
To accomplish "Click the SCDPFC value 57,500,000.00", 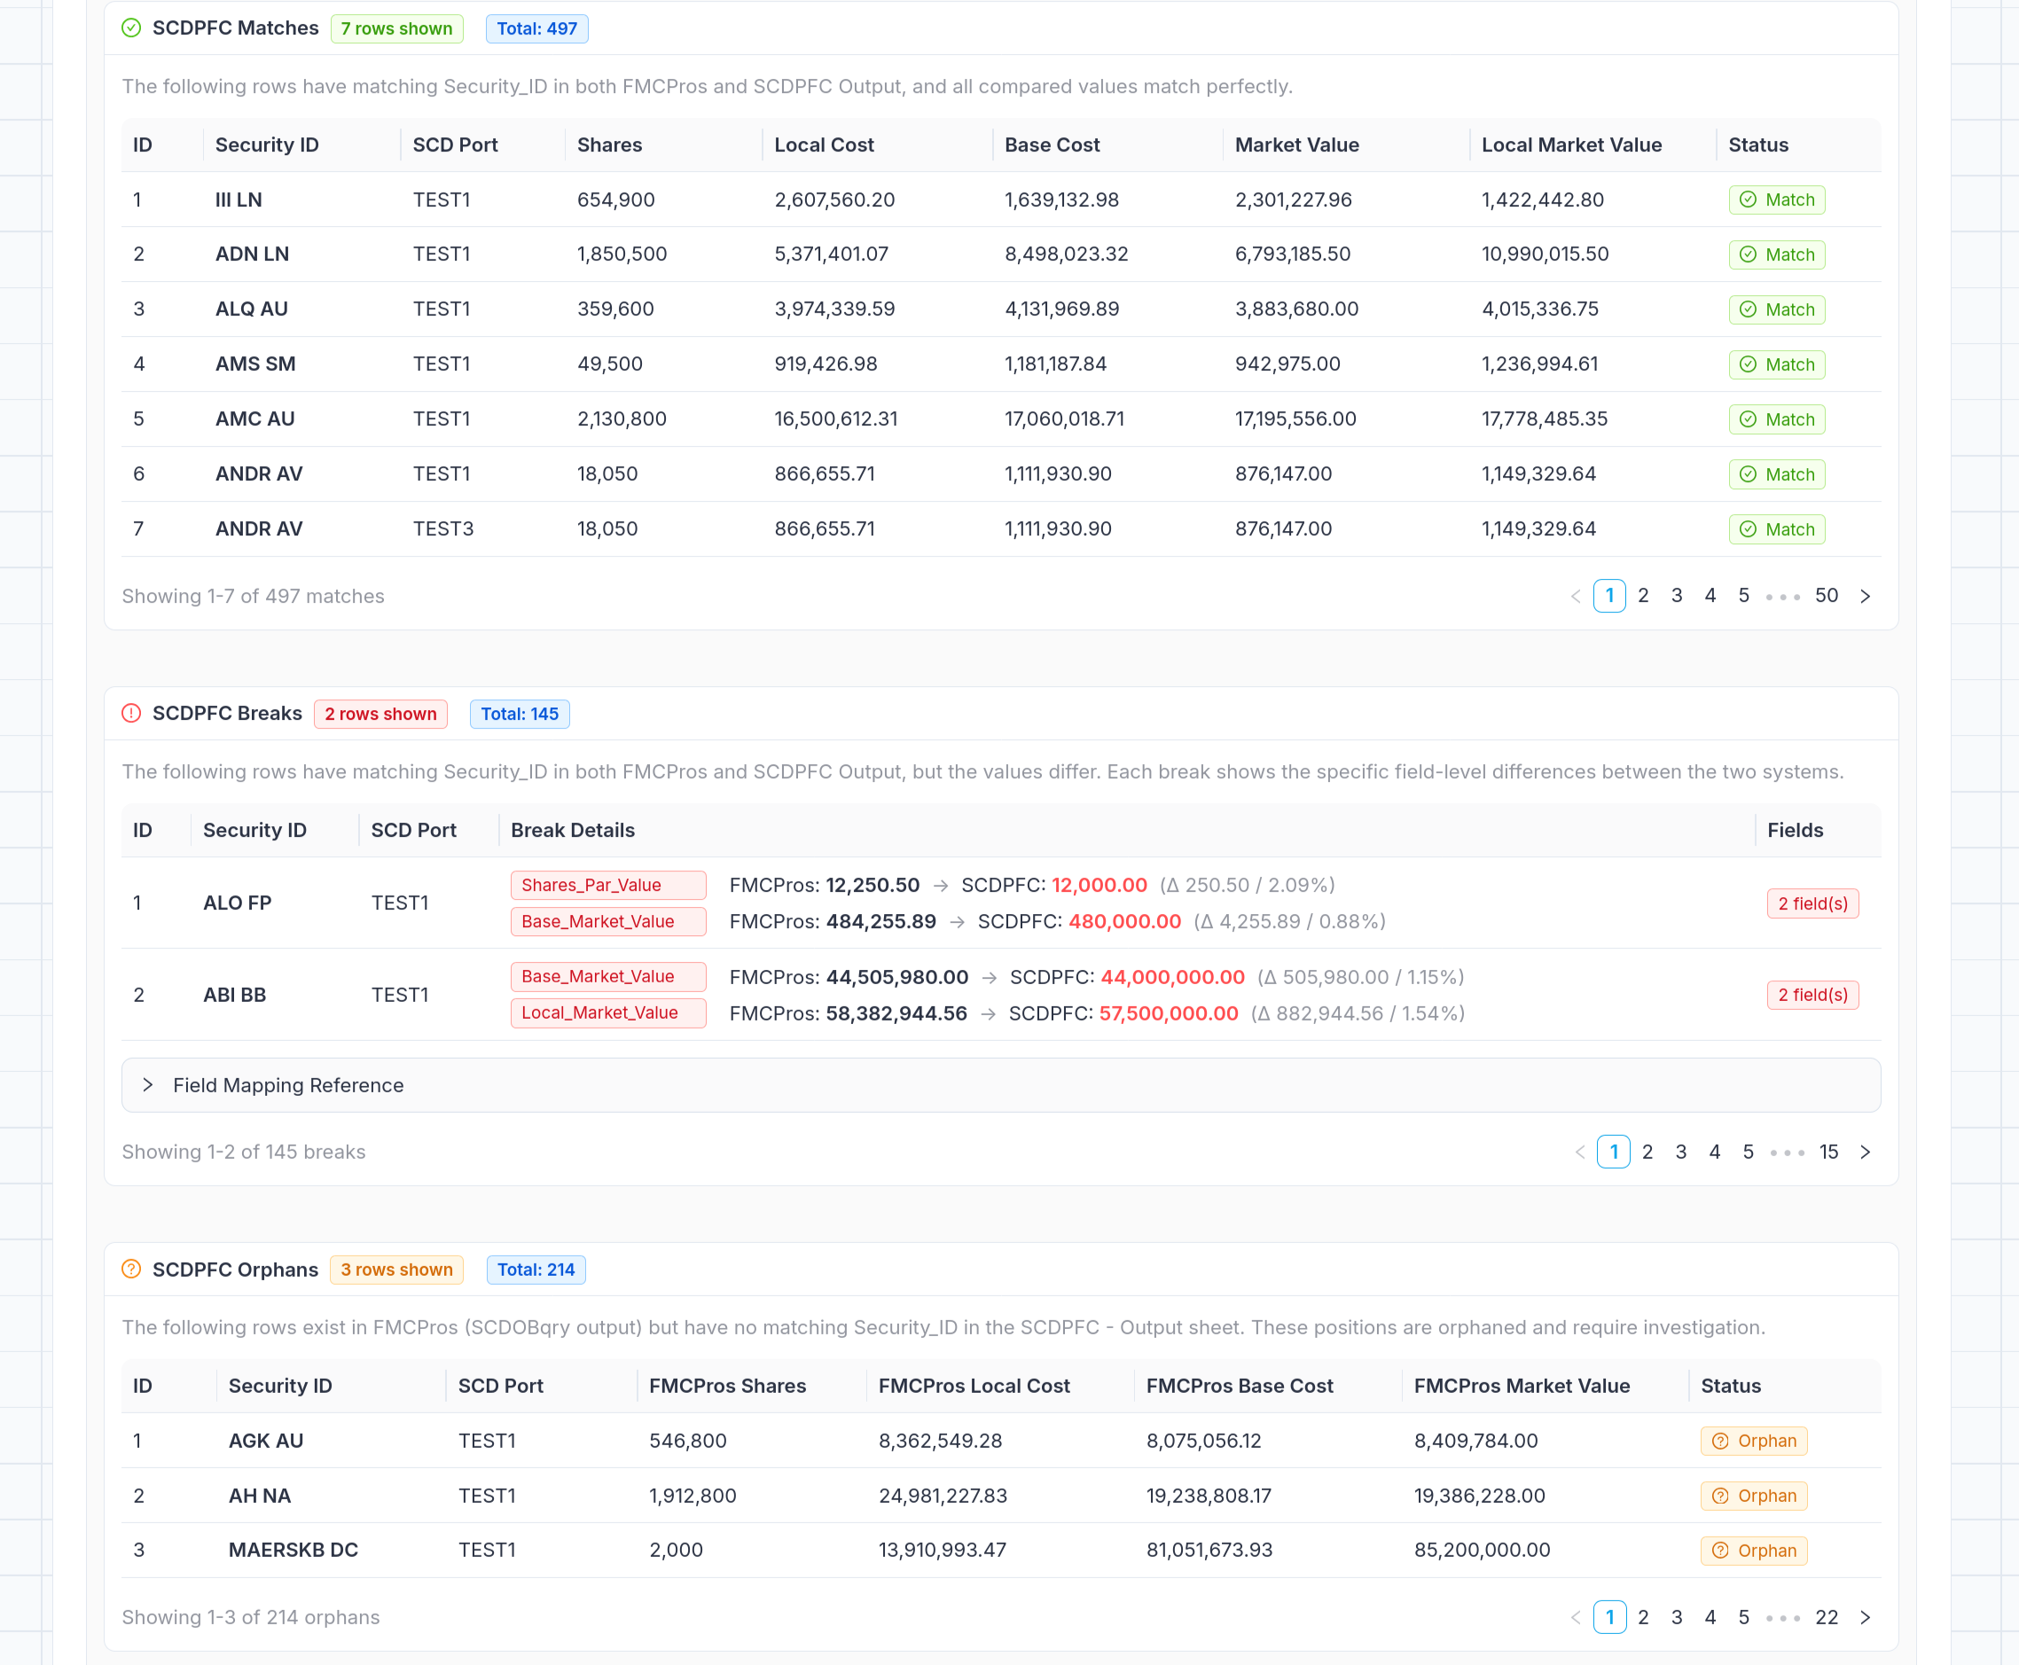I will click(x=1169, y=1012).
